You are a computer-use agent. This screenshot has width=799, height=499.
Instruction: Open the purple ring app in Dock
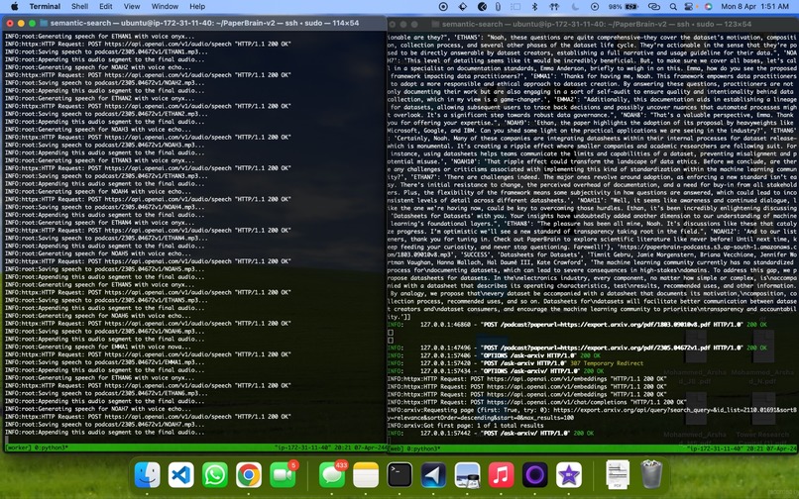click(x=534, y=474)
